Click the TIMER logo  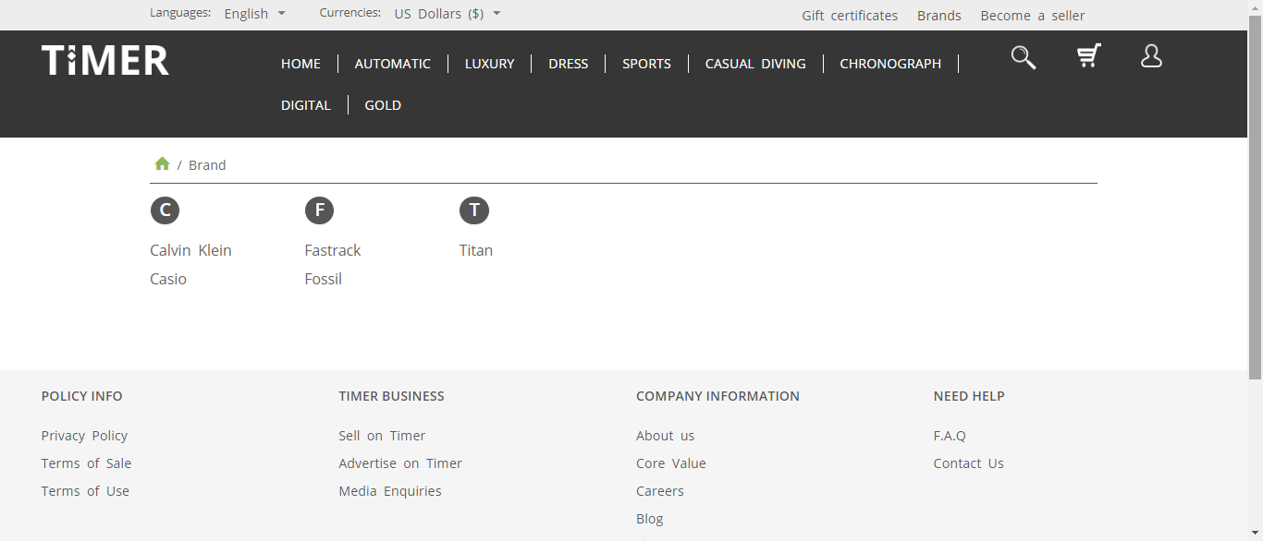tap(105, 60)
